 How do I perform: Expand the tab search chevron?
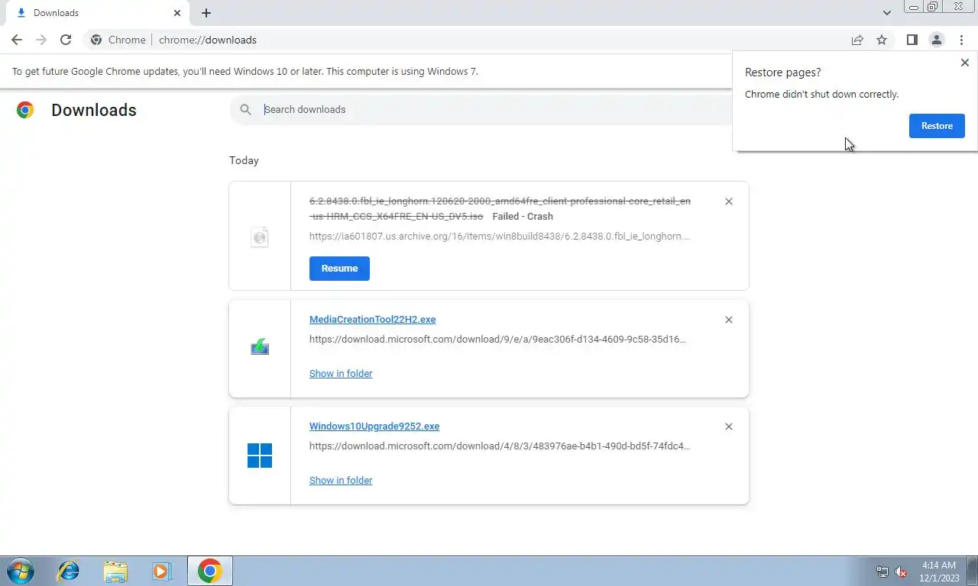(x=886, y=13)
